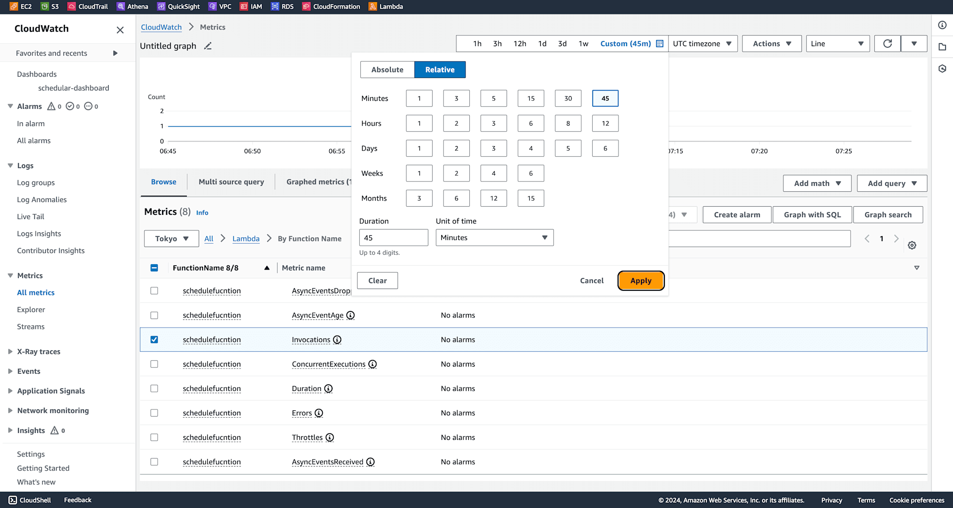Open the Lambda namespace breadcrumb link
The image size is (953, 508).
coord(246,239)
